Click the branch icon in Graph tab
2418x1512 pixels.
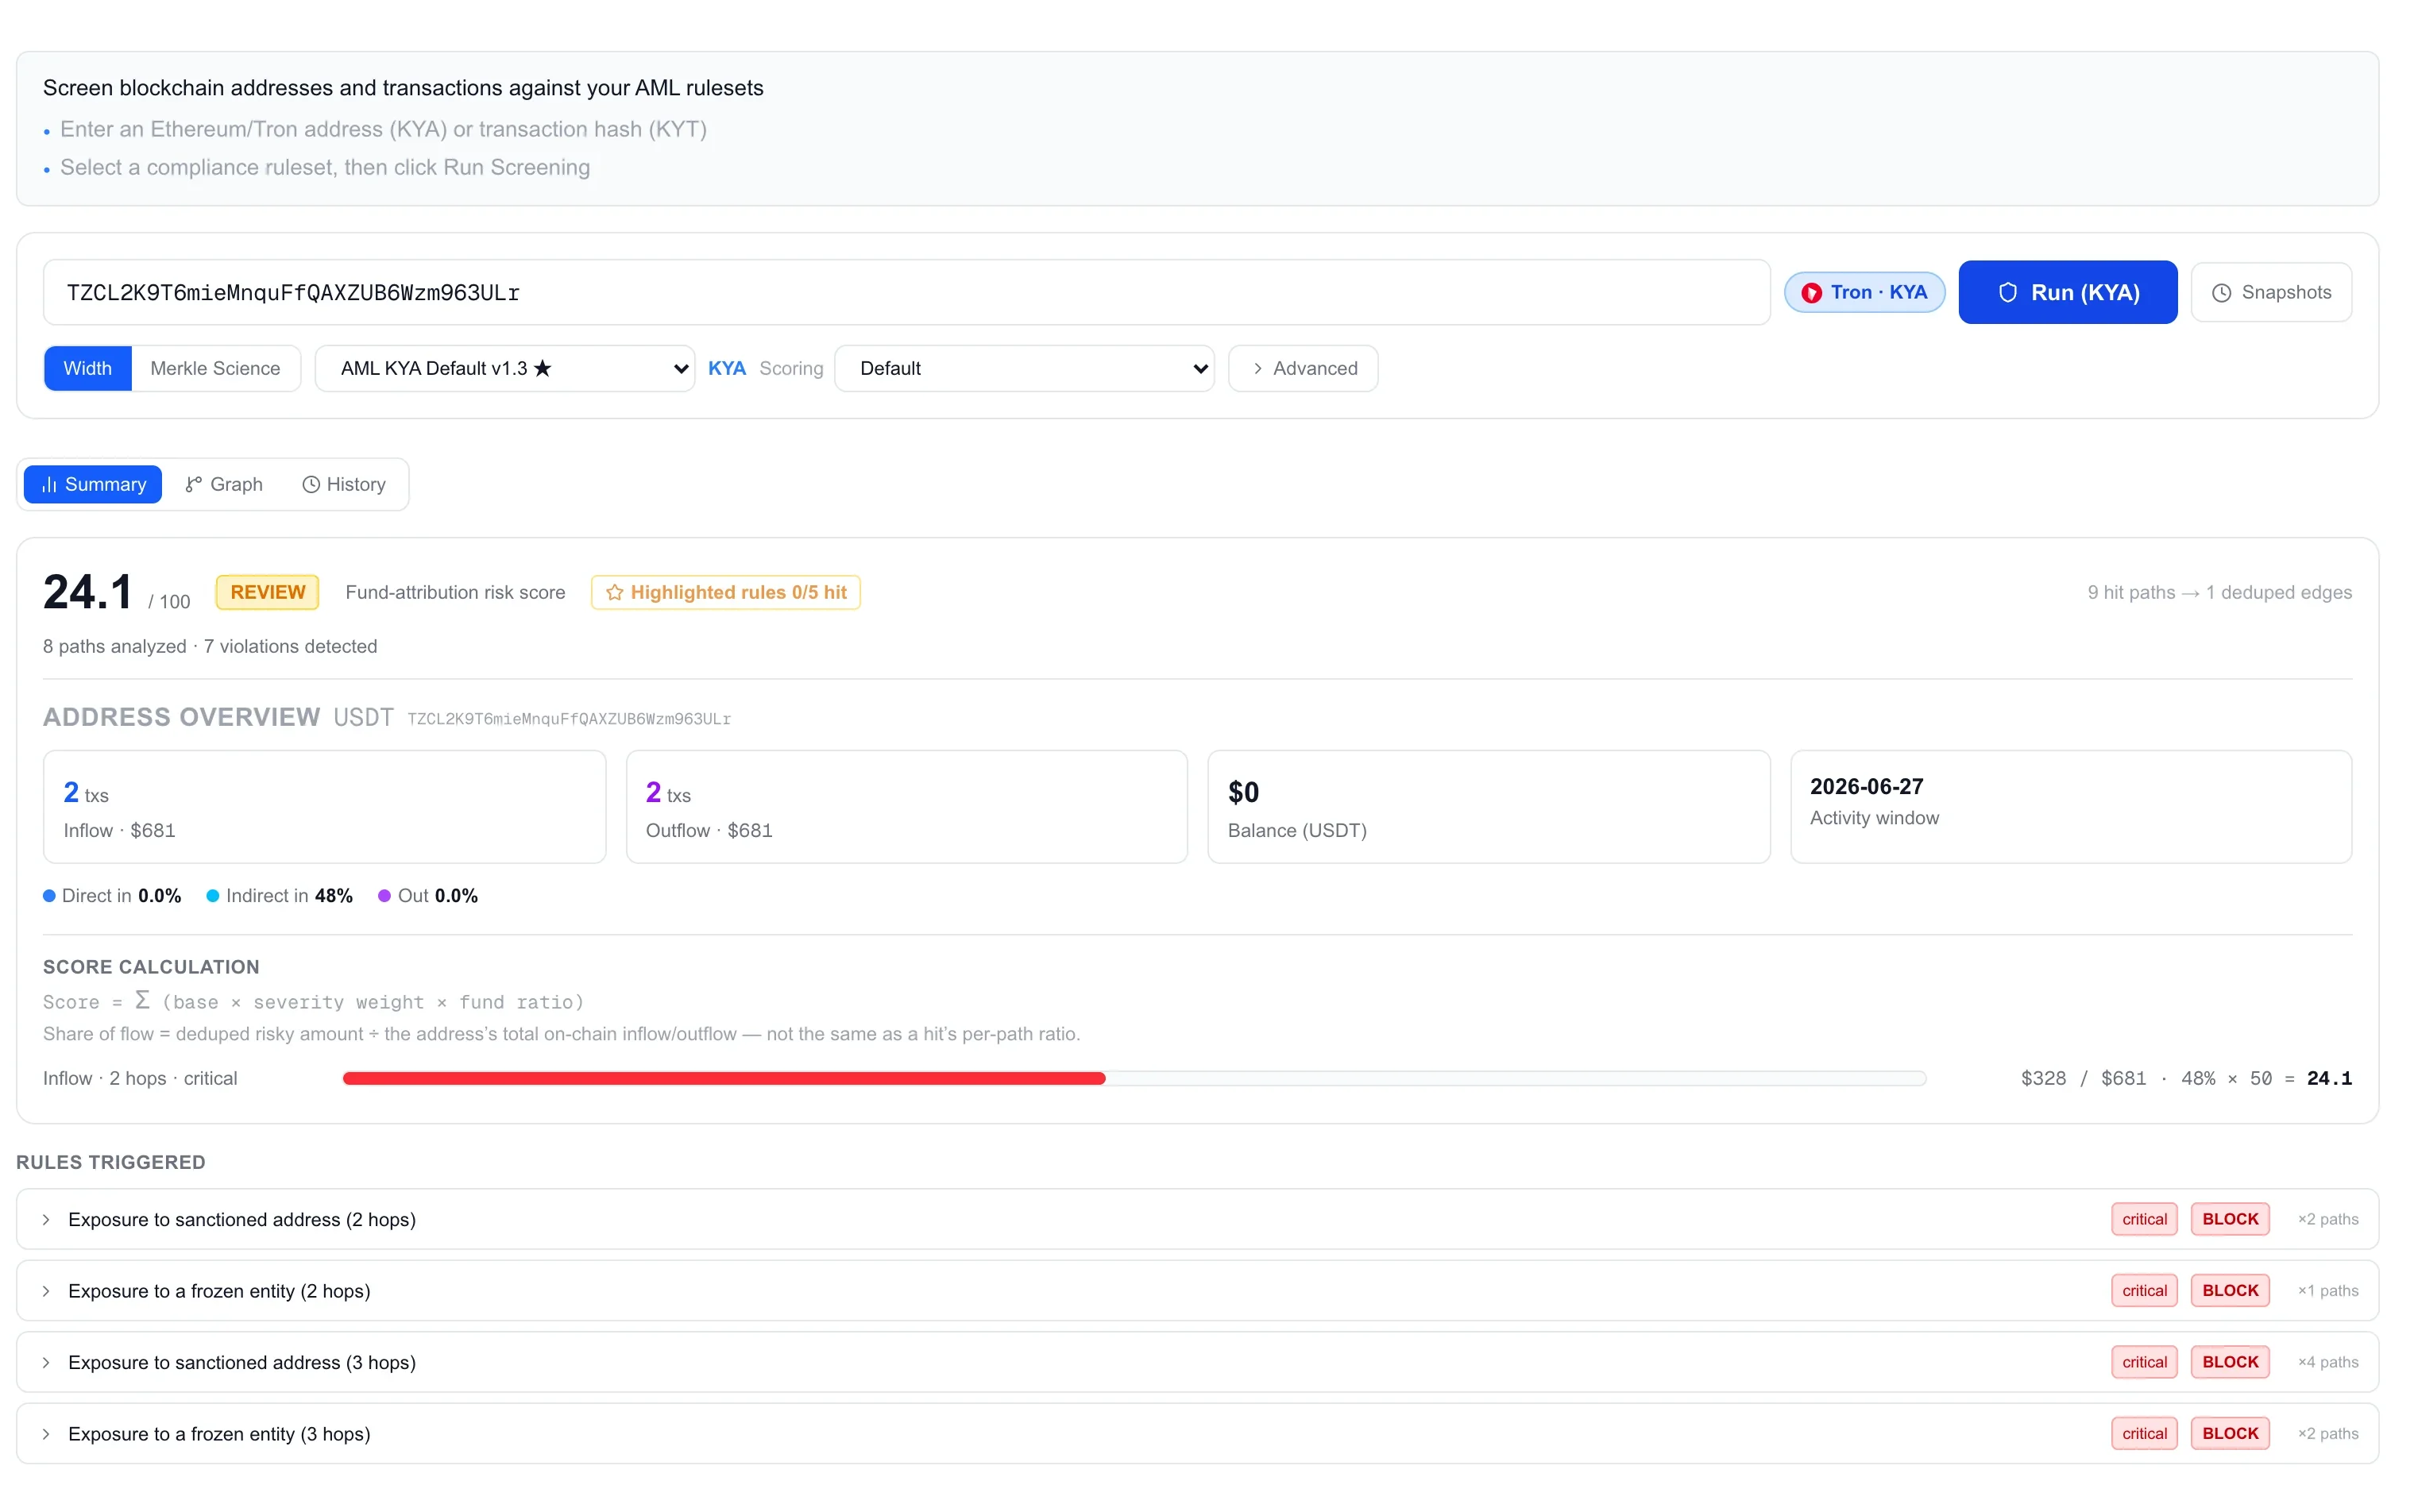tap(194, 485)
